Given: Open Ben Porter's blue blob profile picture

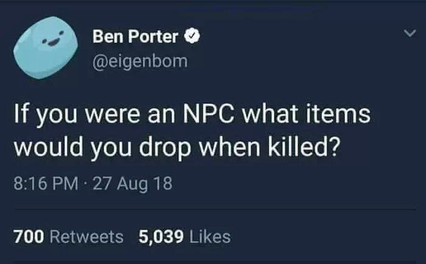Looking at the screenshot, I should [x=46, y=48].
